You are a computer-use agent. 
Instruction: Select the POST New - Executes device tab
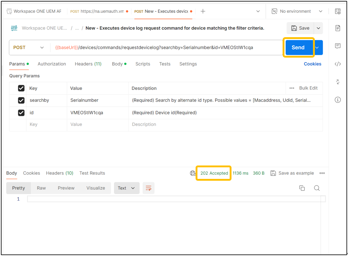[163, 11]
